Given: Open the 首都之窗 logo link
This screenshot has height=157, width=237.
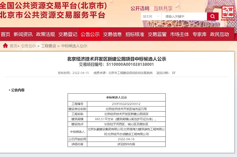Looking at the screenshot, I should [x=229, y=13].
